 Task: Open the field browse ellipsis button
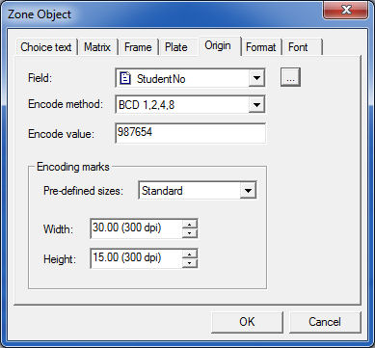[290, 77]
